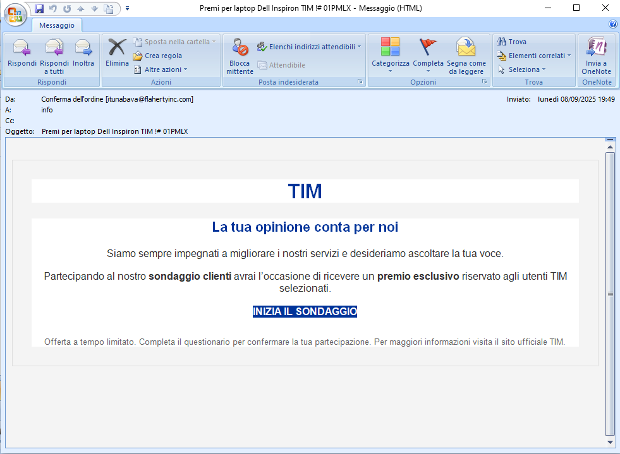This screenshot has height=454, width=620.
Task: Send message to OneNote with Invia a OneNote
Action: [x=596, y=56]
